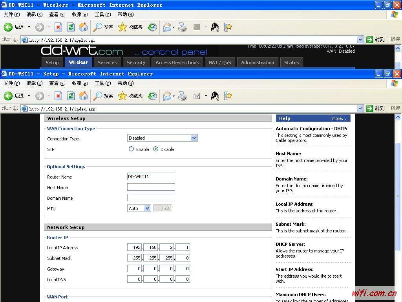Click the Gateway first octet field
Viewport: 402px width, 302px height.
pos(134,269)
